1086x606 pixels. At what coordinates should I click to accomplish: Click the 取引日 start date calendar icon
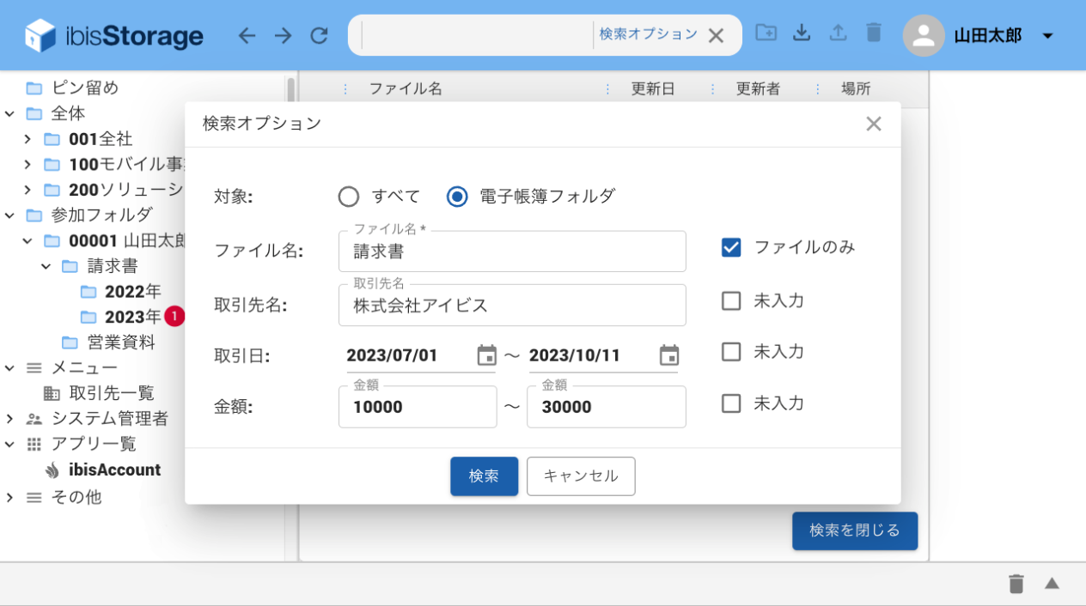tap(484, 355)
